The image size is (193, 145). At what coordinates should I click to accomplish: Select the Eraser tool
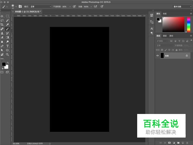[x=2, y=38]
